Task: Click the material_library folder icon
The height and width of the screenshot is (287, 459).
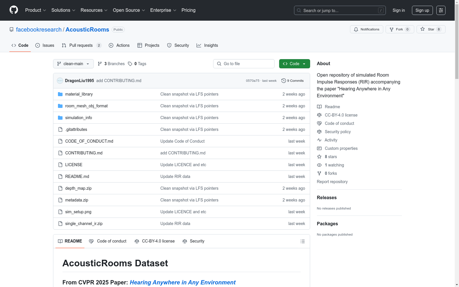Action: pyautogui.click(x=60, y=94)
